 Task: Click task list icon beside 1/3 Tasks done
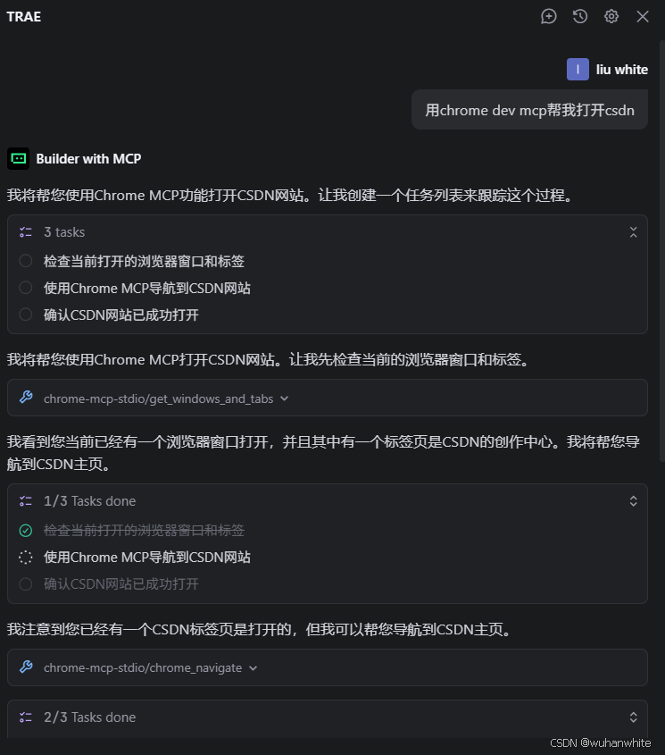coord(26,501)
